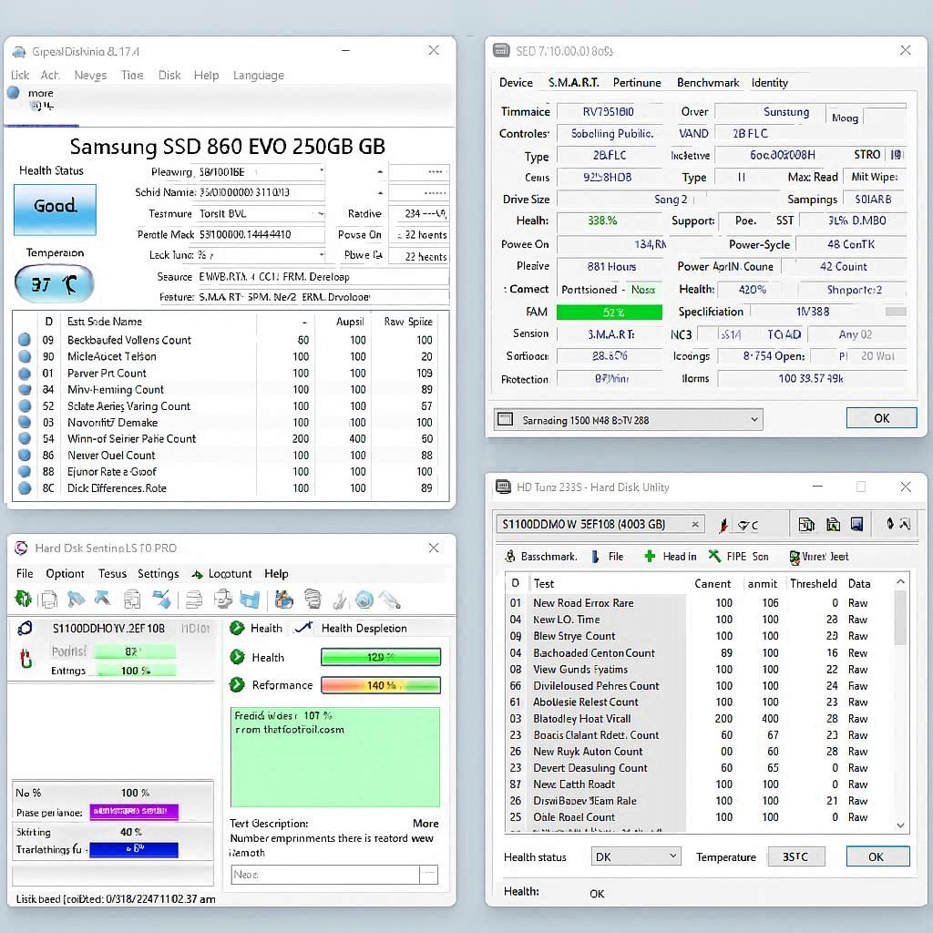
Task: Expand the Sarnading 1500 drive dropdown
Action: [754, 419]
